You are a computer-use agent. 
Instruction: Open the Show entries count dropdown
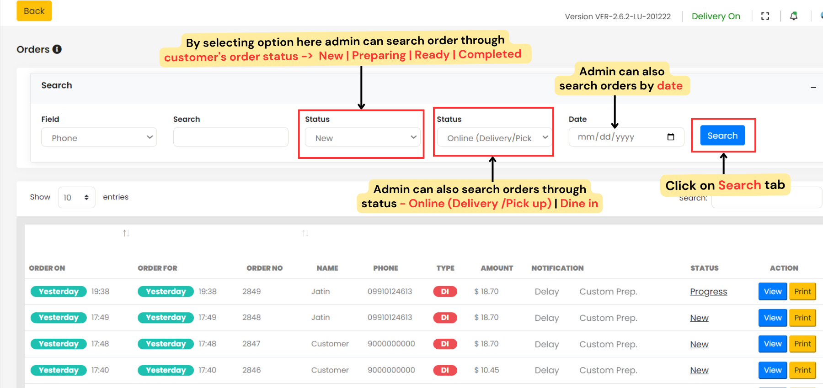click(x=76, y=197)
